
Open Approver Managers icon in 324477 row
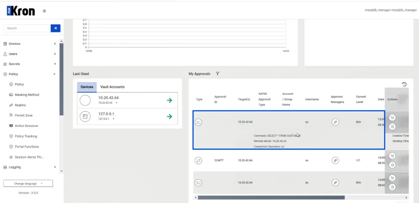335,161
